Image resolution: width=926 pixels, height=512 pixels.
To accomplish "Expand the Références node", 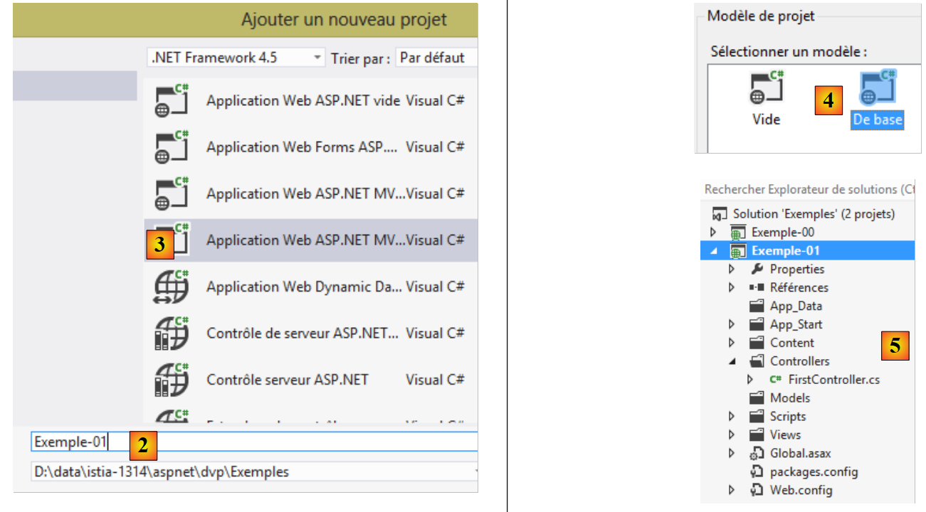I will coord(732,287).
